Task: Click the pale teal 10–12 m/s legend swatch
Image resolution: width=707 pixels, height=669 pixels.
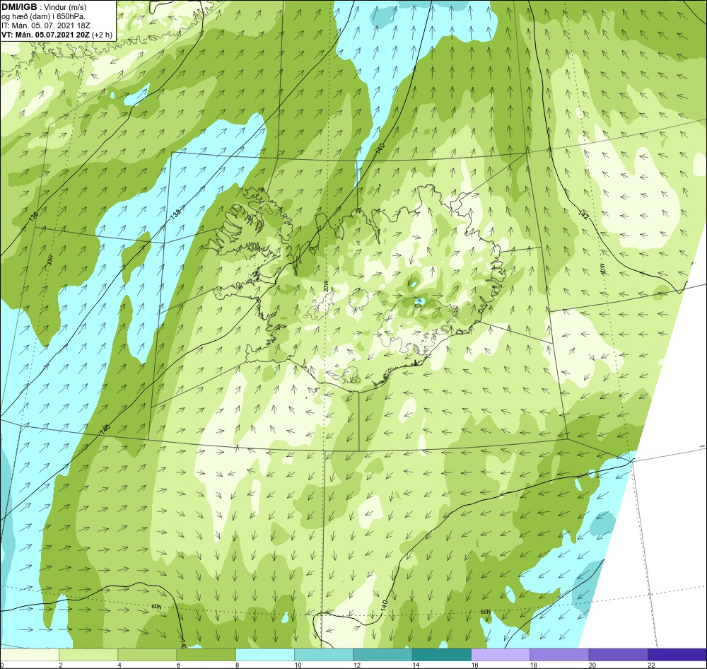Action: pyautogui.click(x=324, y=654)
